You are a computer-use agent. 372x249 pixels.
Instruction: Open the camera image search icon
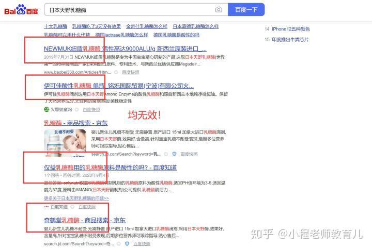click(219, 10)
